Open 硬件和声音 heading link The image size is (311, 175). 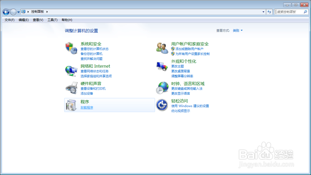click(91, 84)
